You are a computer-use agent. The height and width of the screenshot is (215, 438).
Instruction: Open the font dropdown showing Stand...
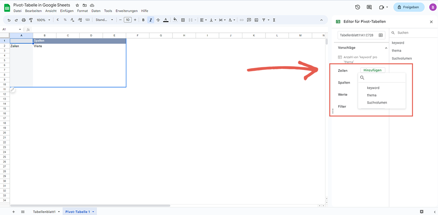(104, 20)
